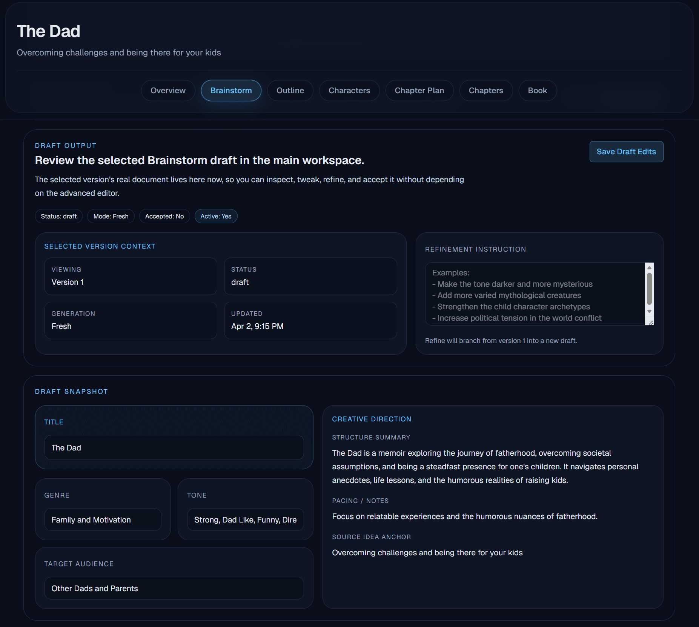Select the Mode: Fresh chip

click(x=111, y=216)
